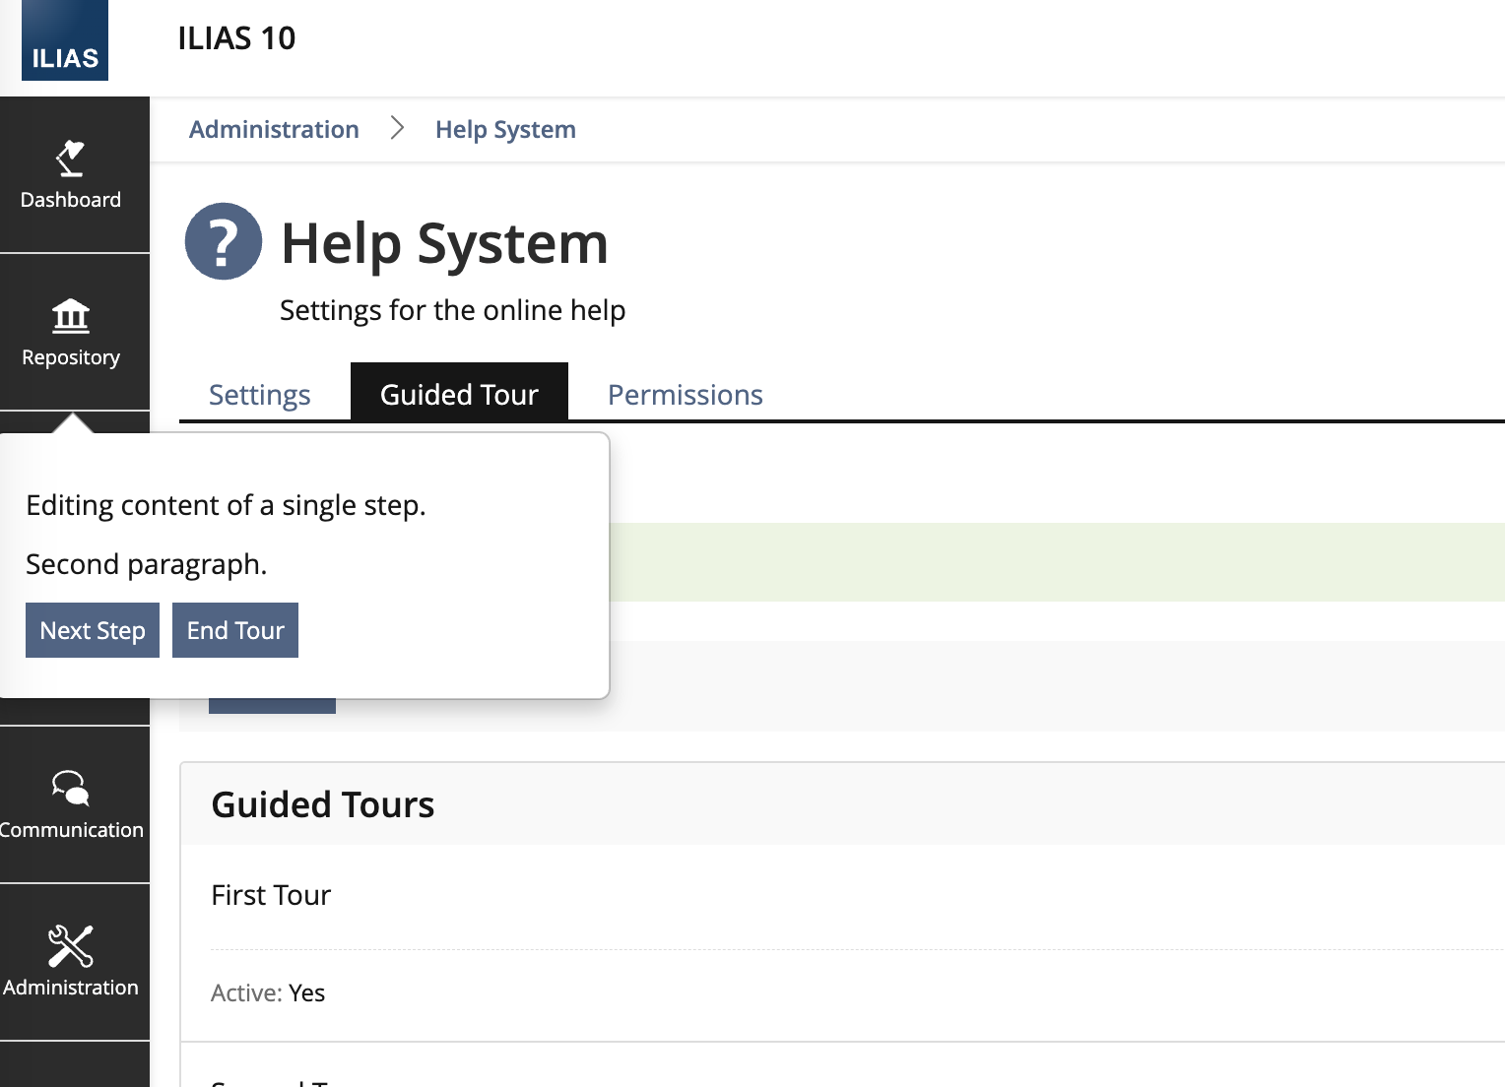
Task: Select the Guided Tour tab
Action: pos(459,395)
